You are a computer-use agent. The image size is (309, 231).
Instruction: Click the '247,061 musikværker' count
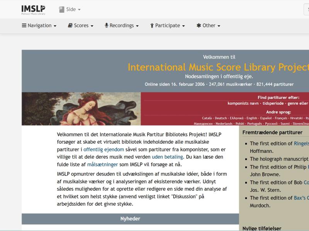(x=231, y=84)
